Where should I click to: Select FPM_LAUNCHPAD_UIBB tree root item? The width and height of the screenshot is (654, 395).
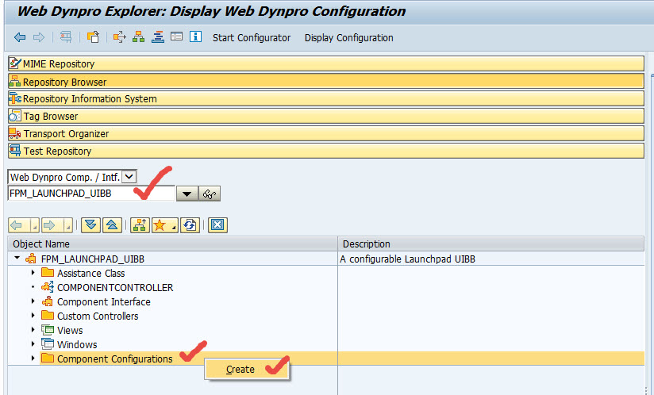tap(93, 259)
